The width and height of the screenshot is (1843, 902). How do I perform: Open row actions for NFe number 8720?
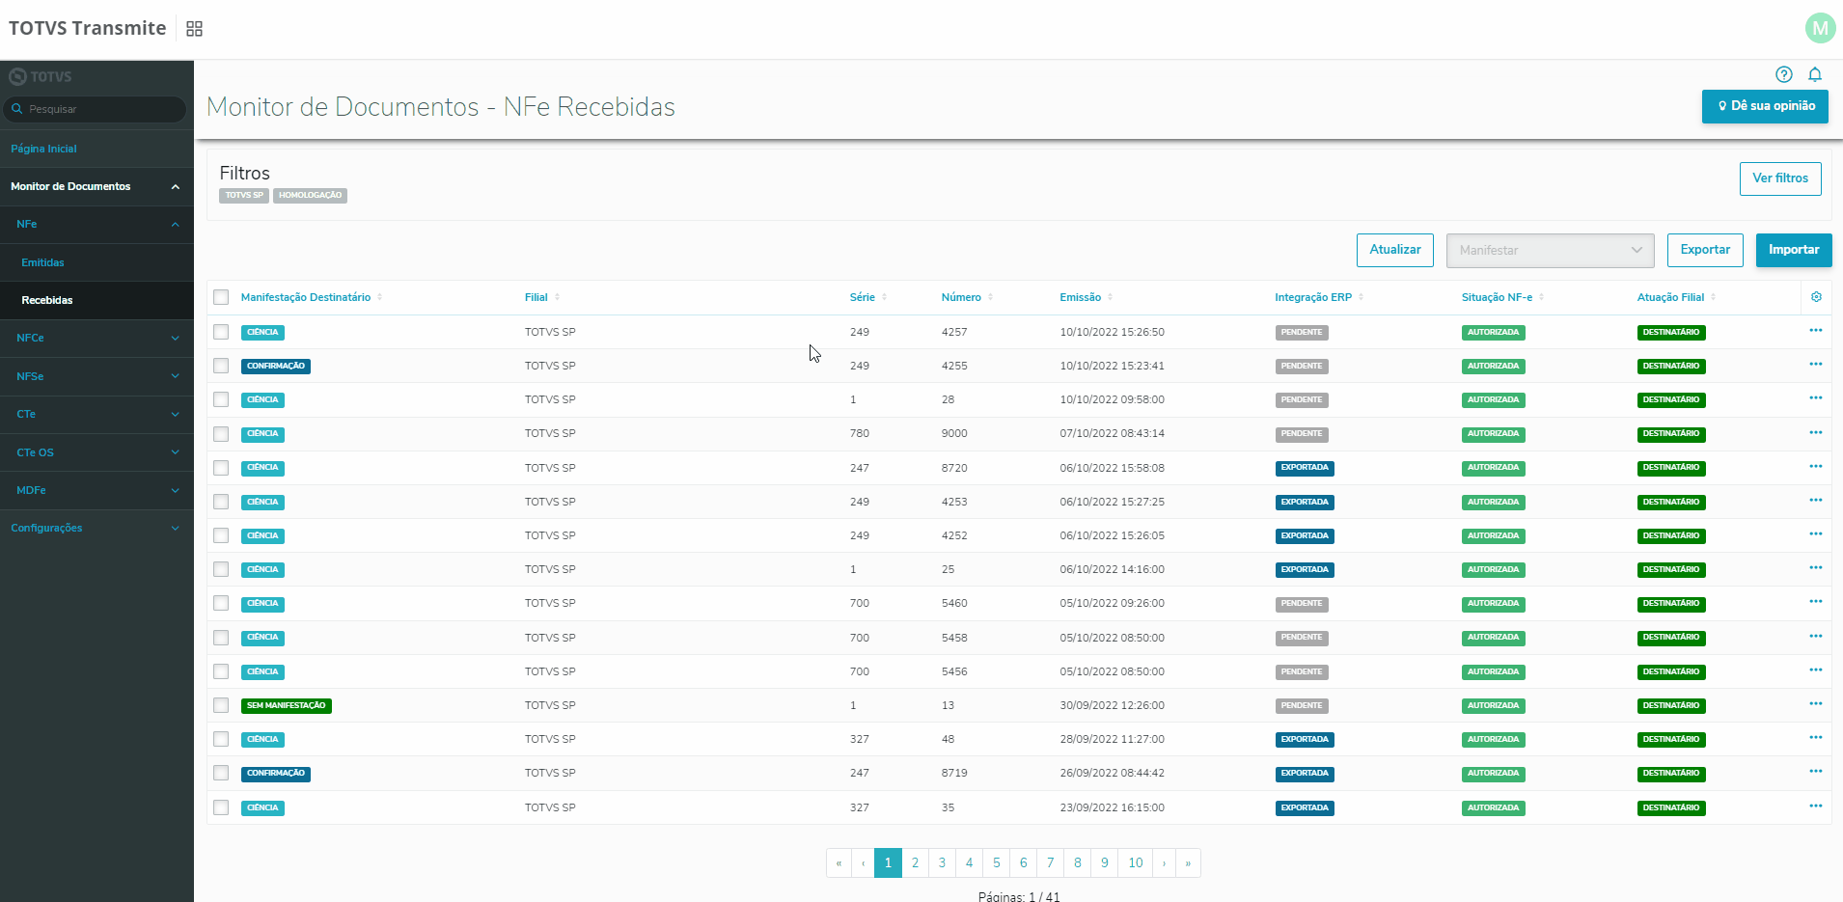1816,467
